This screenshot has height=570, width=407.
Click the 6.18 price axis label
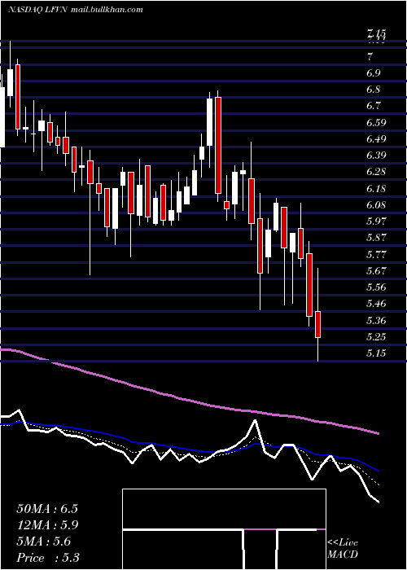pyautogui.click(x=376, y=188)
